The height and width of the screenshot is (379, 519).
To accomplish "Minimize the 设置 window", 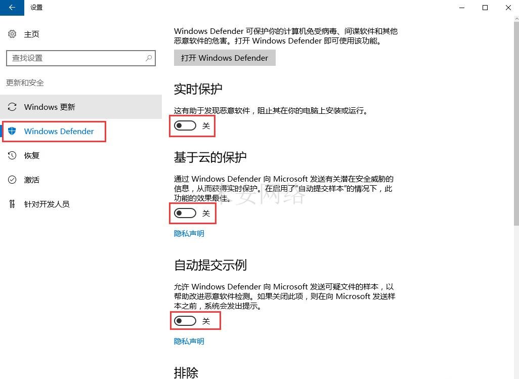I will pyautogui.click(x=462, y=7).
